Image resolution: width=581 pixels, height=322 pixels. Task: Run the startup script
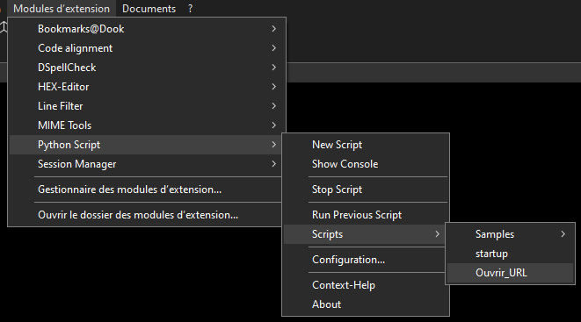510,254
